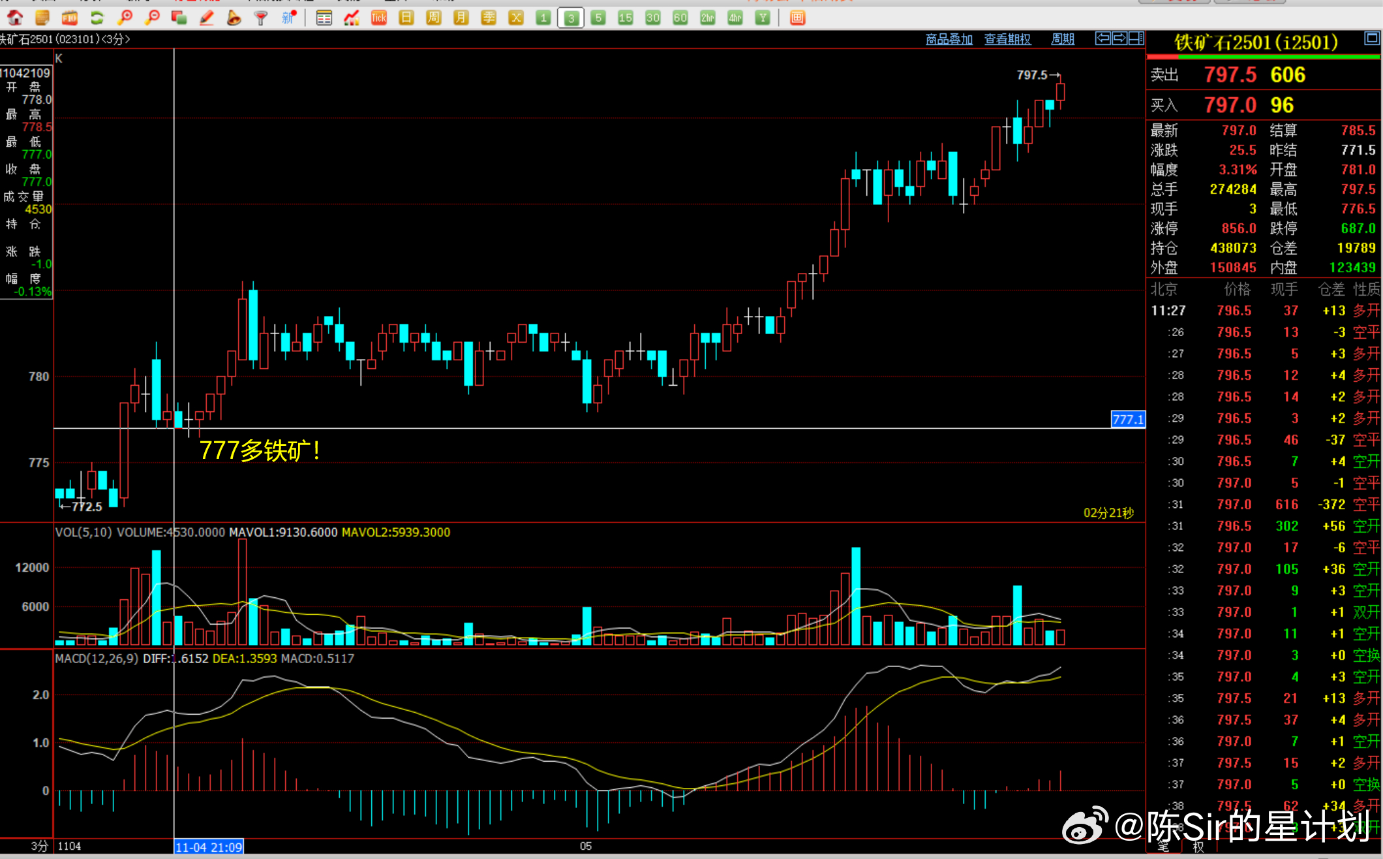Select the tick row with 302 lots
This screenshot has width=1383, height=859.
coord(1264,526)
